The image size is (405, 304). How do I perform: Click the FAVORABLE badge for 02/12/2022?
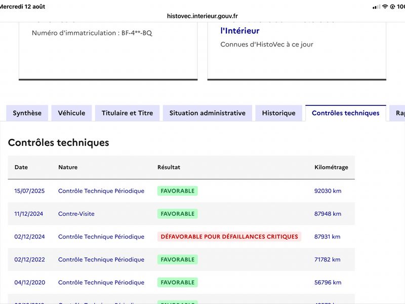pos(178,259)
